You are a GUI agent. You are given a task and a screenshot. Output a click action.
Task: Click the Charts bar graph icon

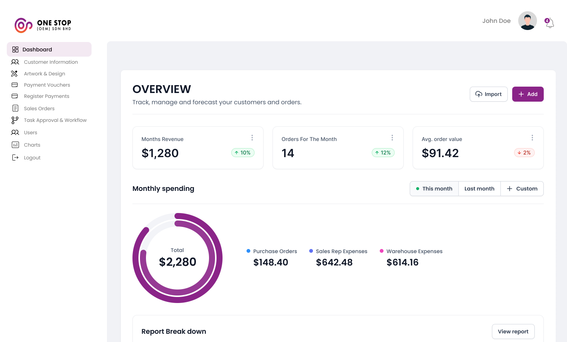[15, 145]
